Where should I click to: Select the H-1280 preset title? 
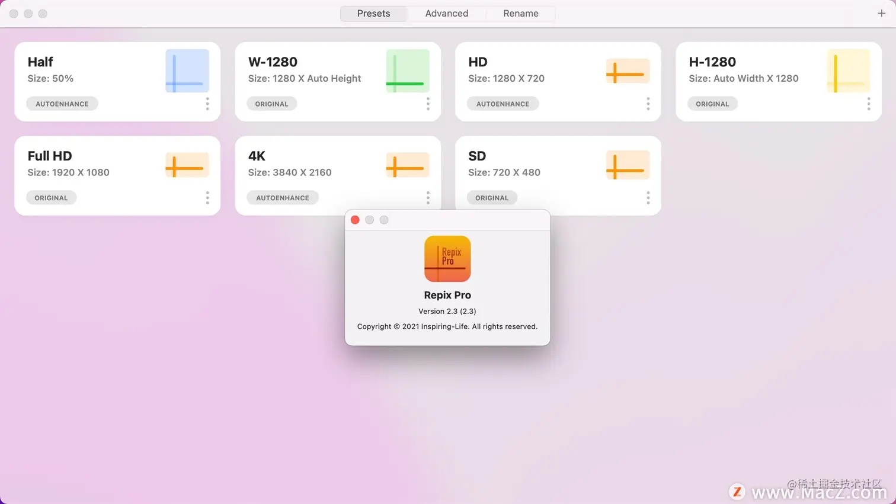pyautogui.click(x=712, y=62)
